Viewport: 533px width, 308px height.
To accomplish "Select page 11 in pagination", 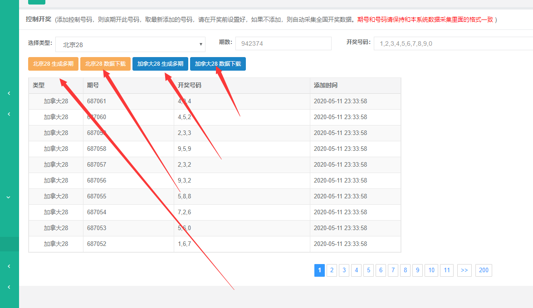I will coord(447,270).
